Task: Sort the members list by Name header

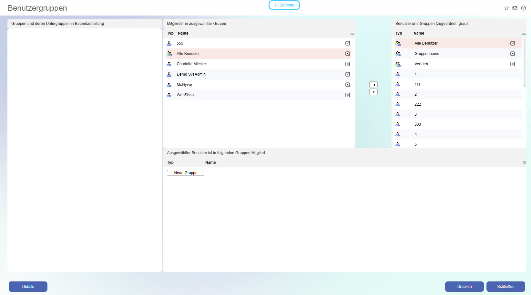Action: coord(183,33)
